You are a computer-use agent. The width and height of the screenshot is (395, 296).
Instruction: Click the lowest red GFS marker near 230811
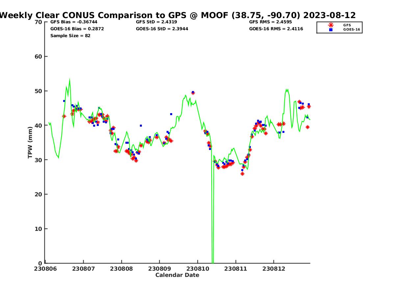click(242, 174)
